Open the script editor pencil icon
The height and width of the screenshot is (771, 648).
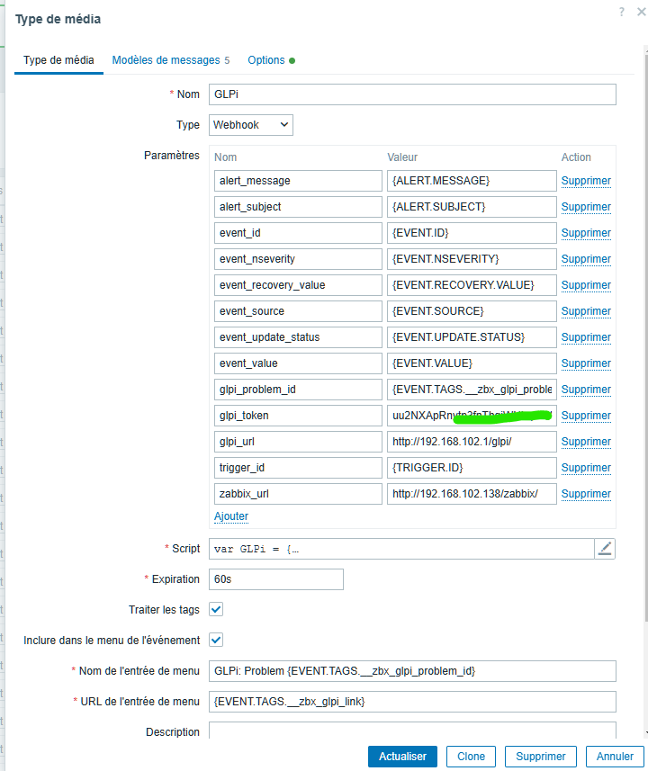coord(605,549)
